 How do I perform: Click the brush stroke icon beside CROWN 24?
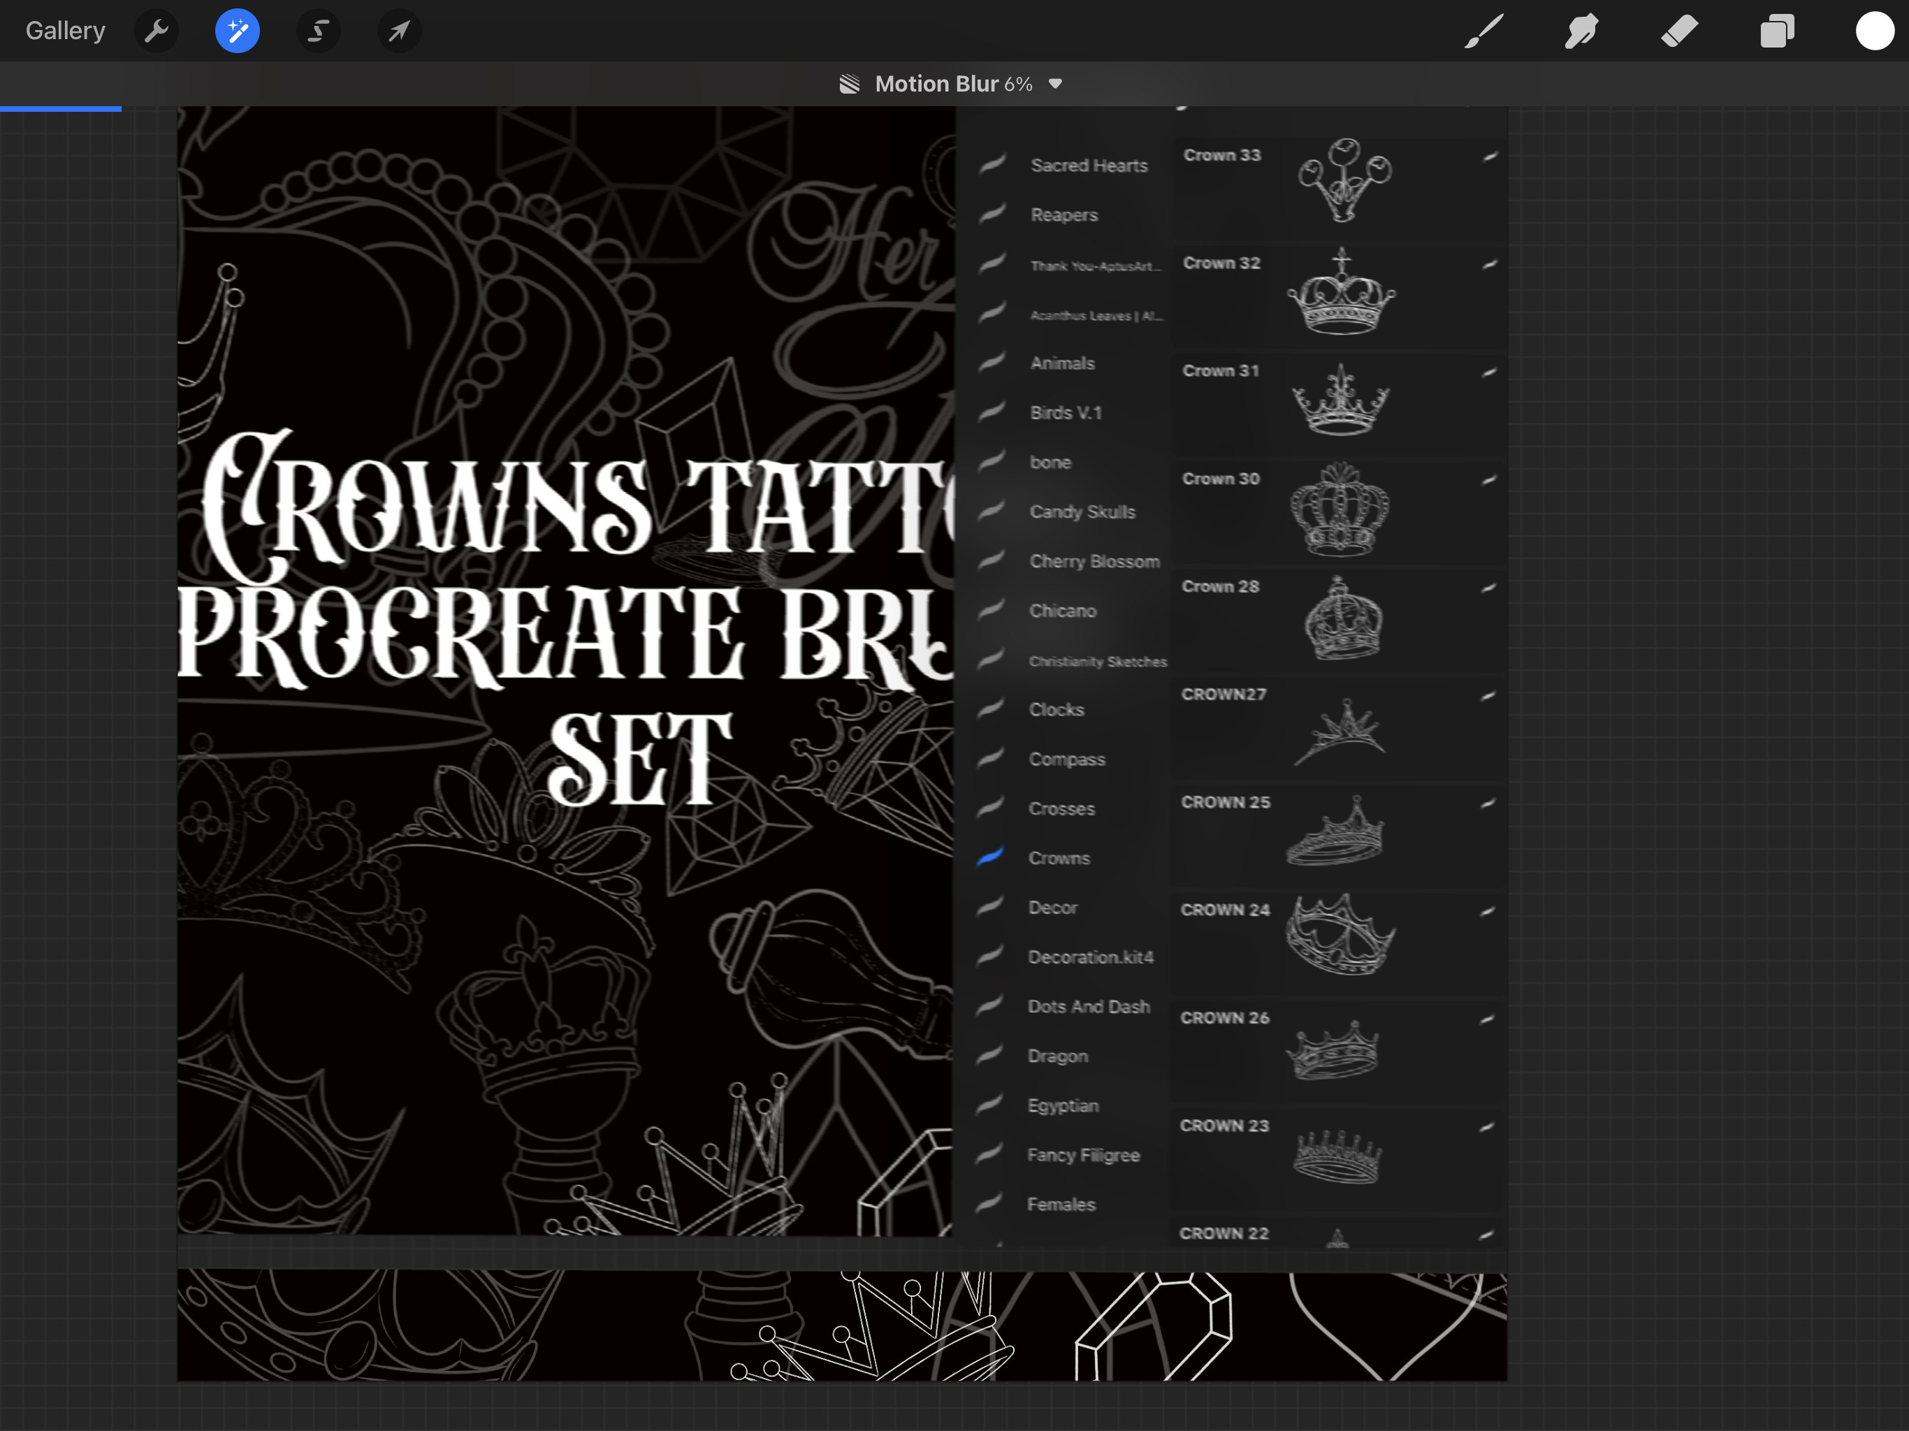[x=1487, y=910]
